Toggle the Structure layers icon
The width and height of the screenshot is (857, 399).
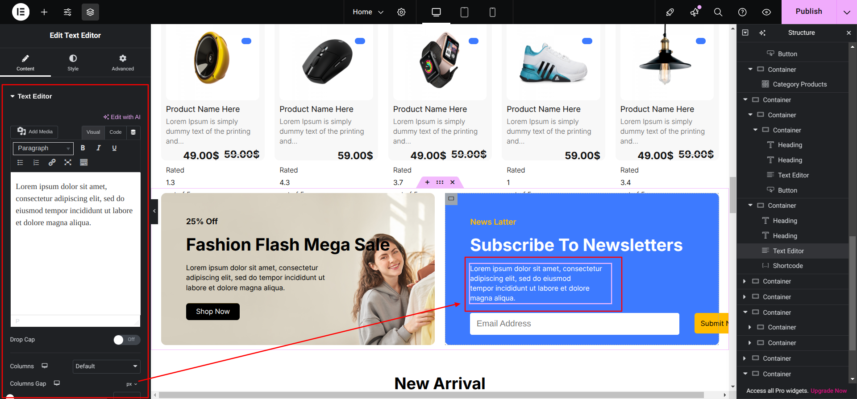[90, 12]
